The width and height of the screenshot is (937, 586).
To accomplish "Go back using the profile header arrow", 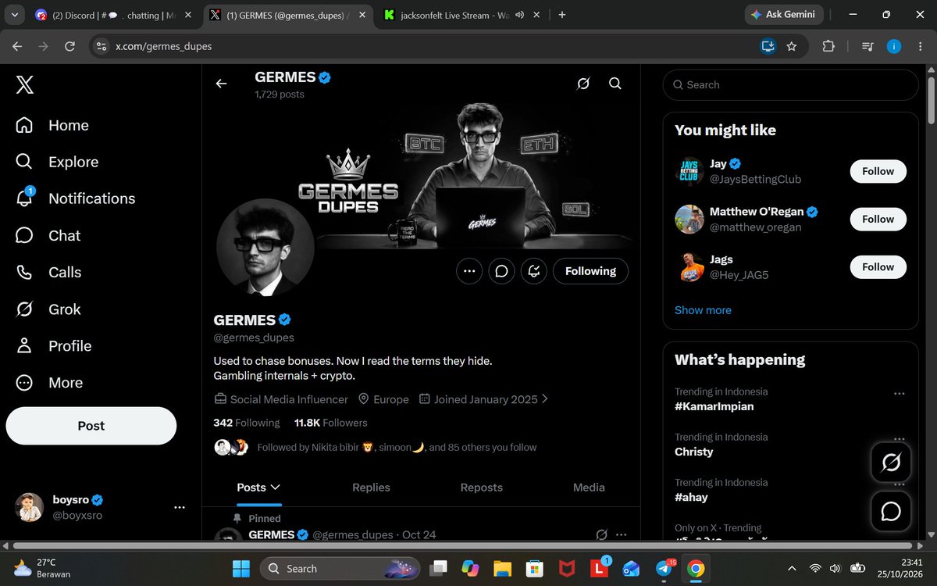I will (x=222, y=84).
